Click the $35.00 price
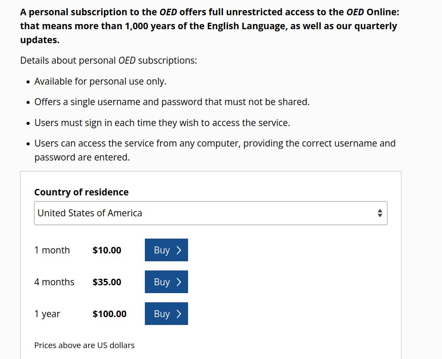 (x=107, y=282)
